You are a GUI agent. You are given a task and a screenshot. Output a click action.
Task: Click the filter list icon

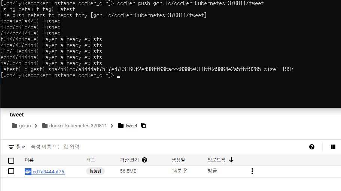tap(11, 147)
